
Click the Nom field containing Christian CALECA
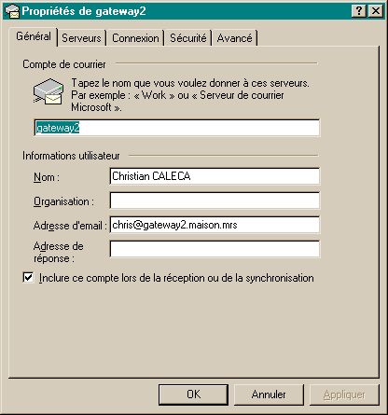point(215,176)
